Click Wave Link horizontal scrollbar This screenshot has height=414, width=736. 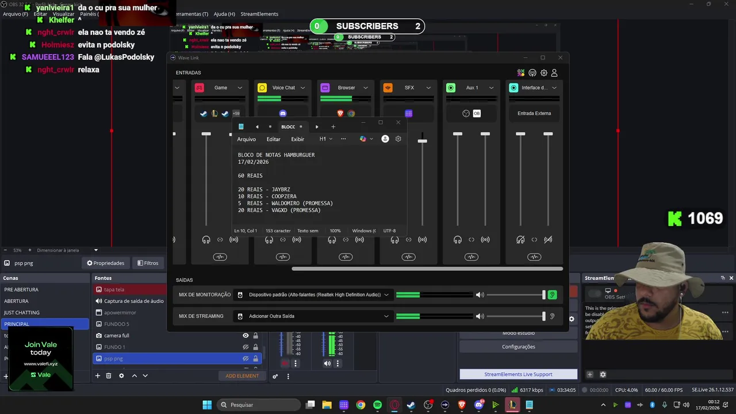point(427,269)
